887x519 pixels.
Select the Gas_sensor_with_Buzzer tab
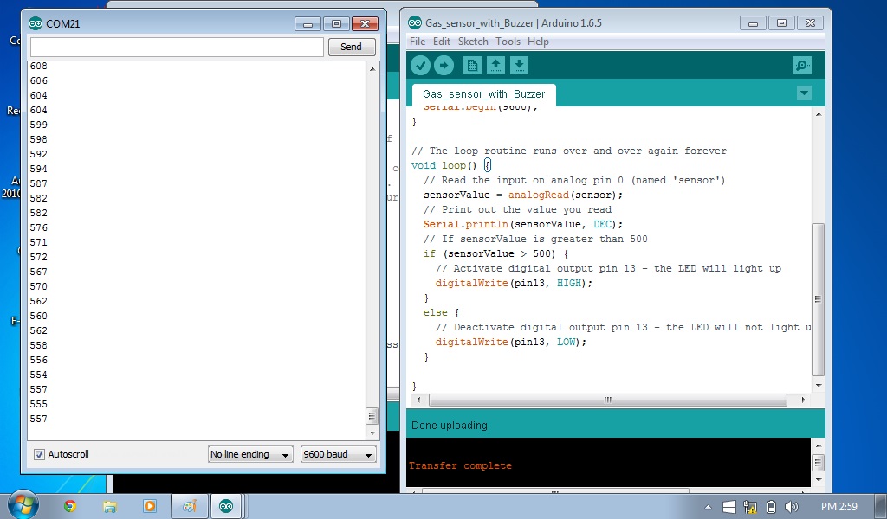(483, 94)
